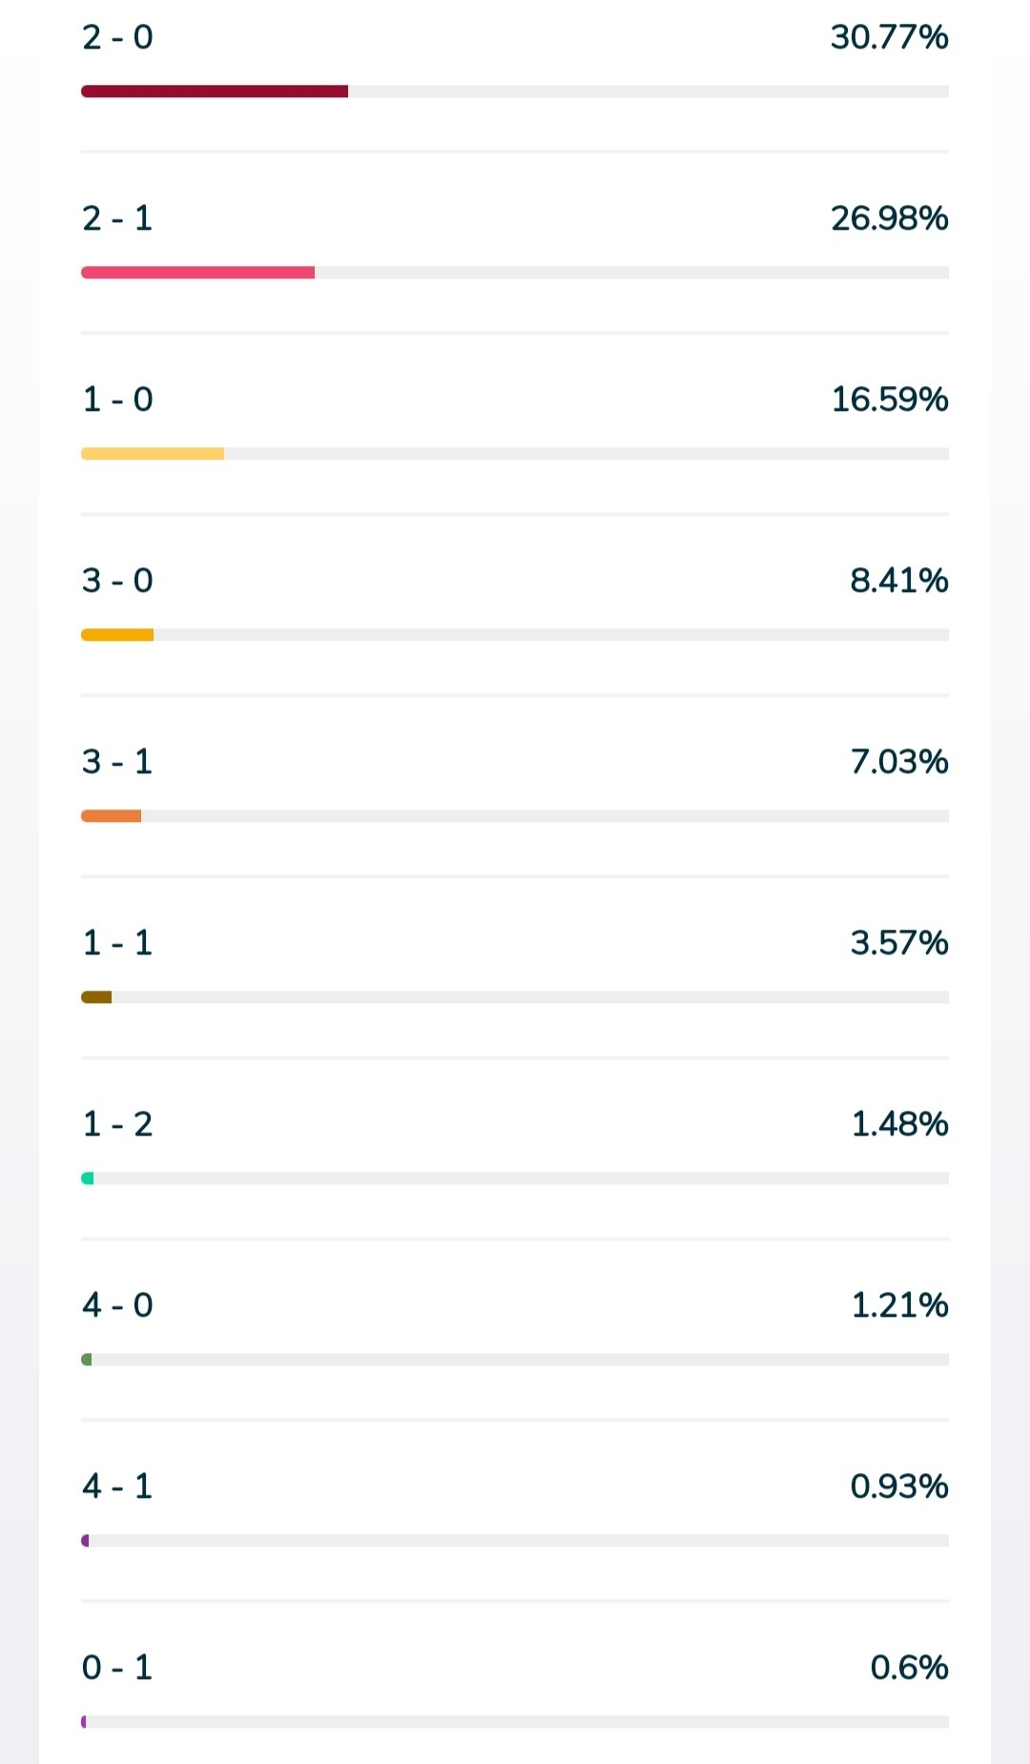Screen dimensions: 1030x1764
Task: Click the 30.77% percentage value
Action: point(889,37)
